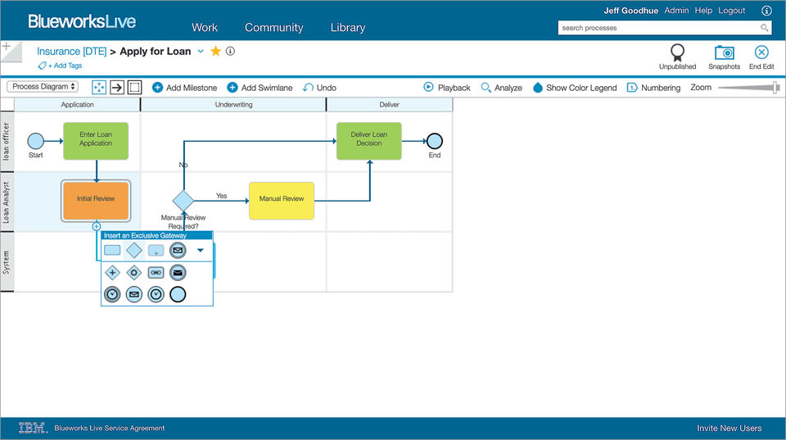Click the info icon in top-right header

point(766,11)
